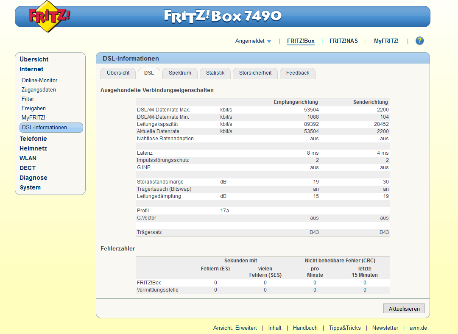This screenshot has width=458, height=334.
Task: Open the Inhalt footer link
Action: pyautogui.click(x=275, y=328)
